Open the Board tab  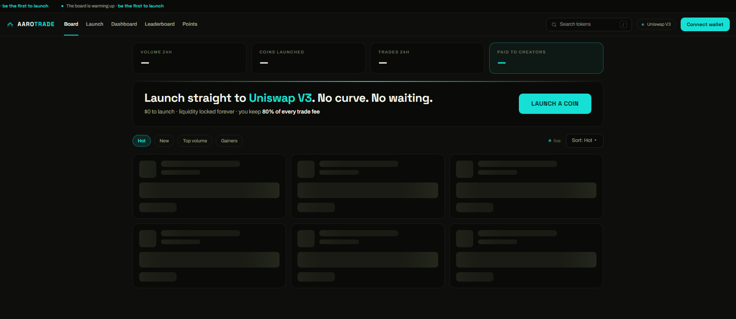[x=71, y=24]
